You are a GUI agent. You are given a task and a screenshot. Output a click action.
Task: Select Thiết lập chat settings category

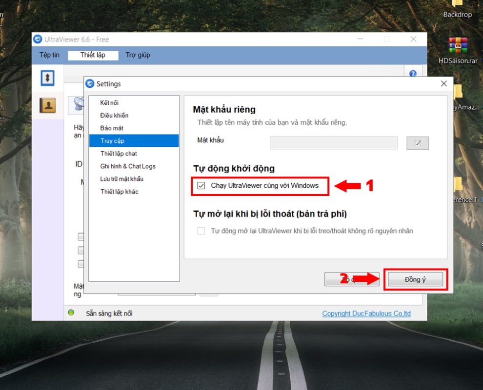click(x=134, y=154)
